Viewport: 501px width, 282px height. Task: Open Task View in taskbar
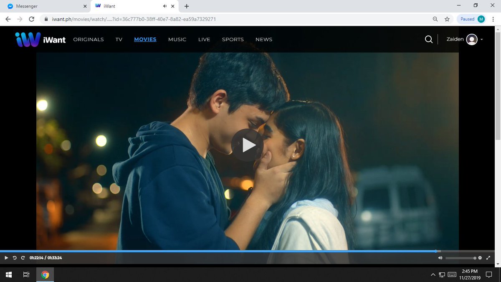coord(26,274)
